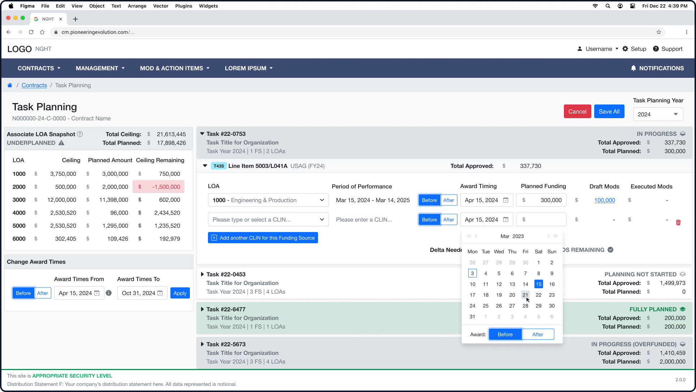Jump back one year in calendar

coord(469,236)
